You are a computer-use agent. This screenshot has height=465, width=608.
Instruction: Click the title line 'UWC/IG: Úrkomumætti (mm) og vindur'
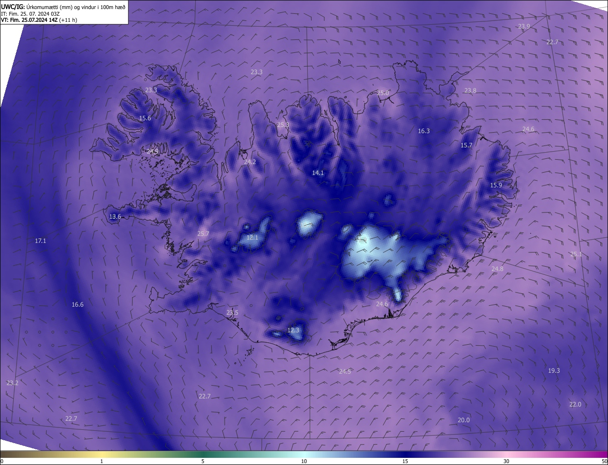(x=63, y=7)
